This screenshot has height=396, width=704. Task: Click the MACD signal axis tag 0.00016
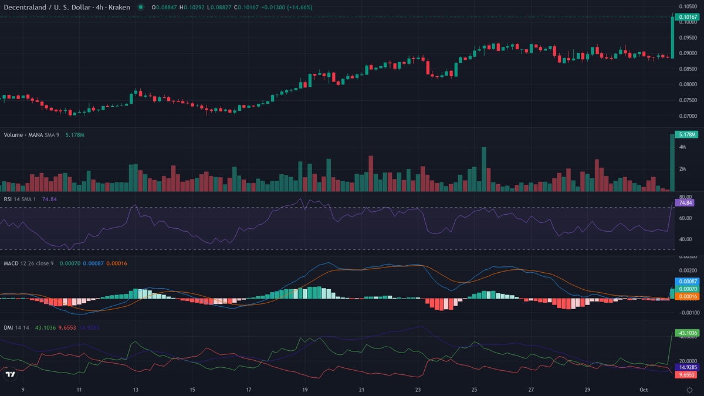click(688, 297)
